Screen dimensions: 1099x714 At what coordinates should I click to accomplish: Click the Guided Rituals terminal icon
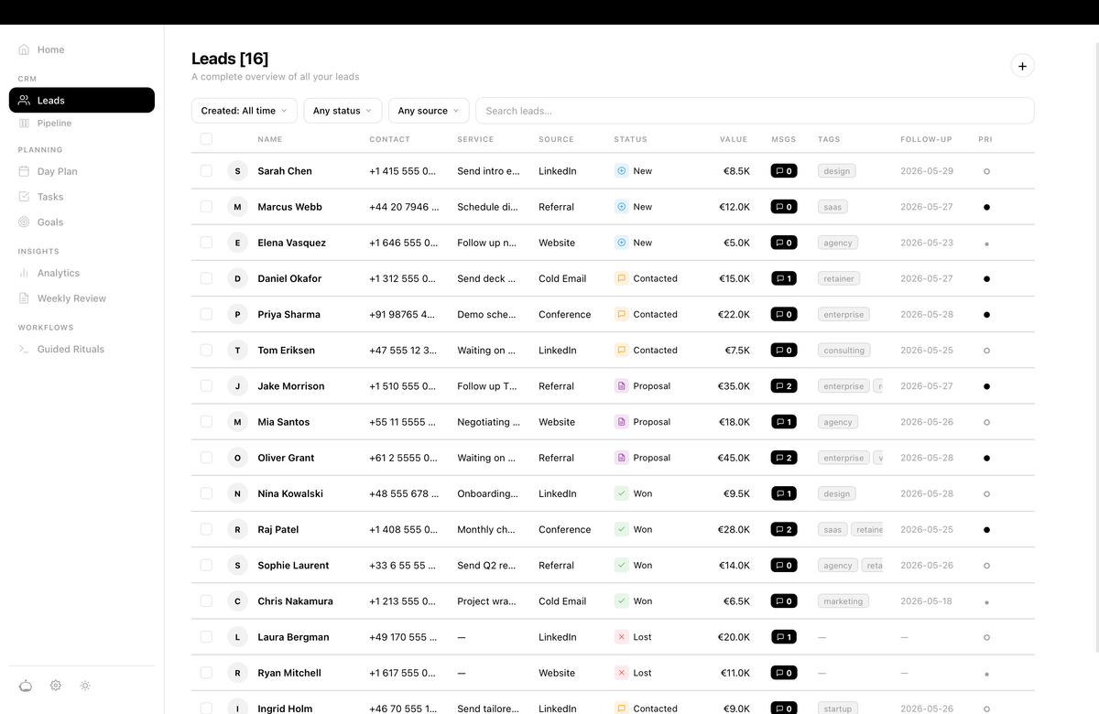(x=25, y=349)
